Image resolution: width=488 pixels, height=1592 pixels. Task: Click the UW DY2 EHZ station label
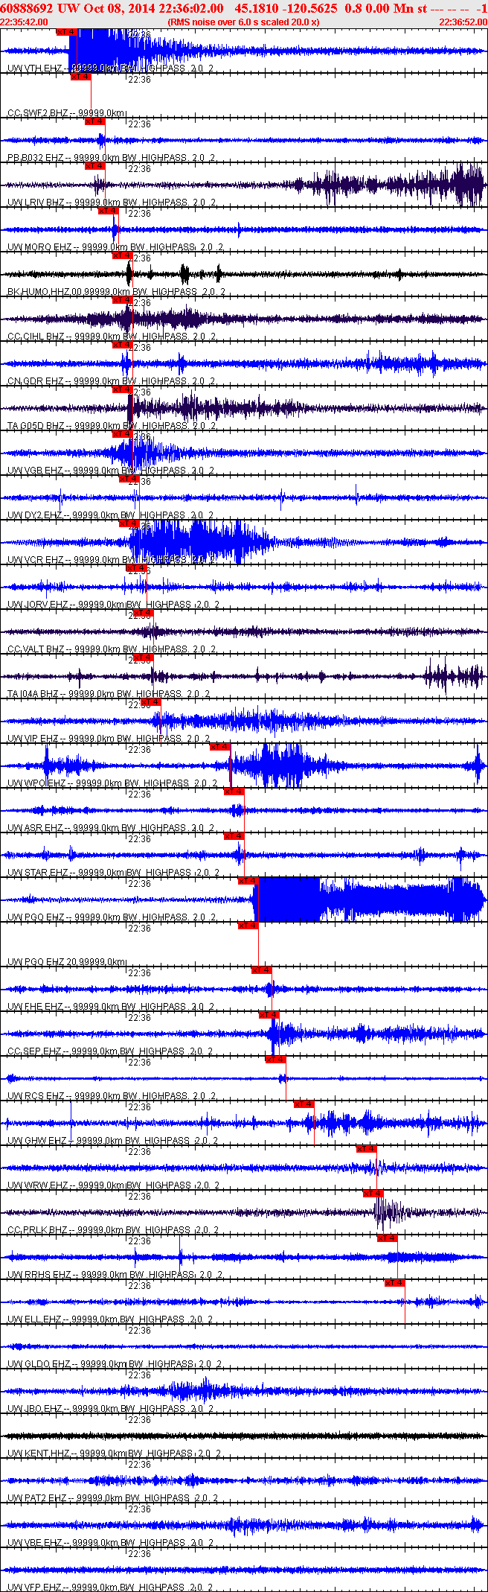112,515
